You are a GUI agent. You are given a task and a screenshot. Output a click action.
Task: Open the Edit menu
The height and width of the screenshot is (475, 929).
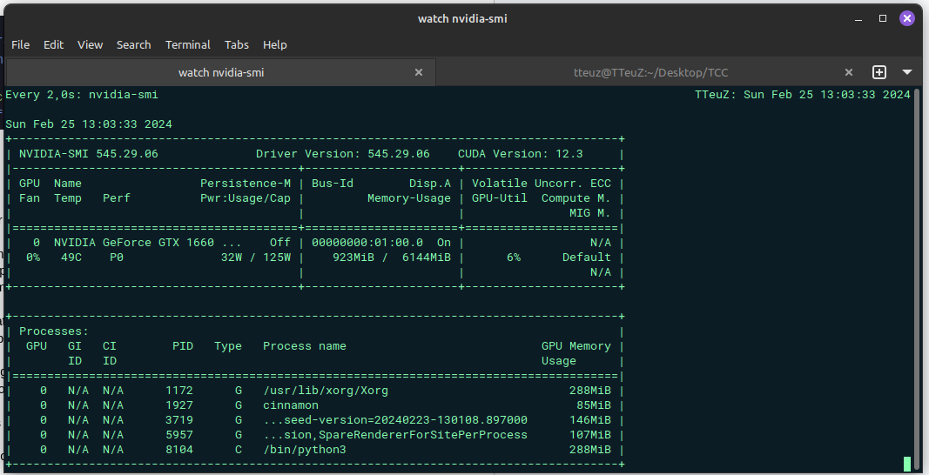(x=53, y=44)
